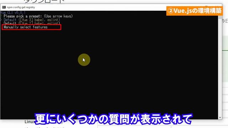Image resolution: width=228 pixels, height=128 pixels.
Task: Click the terminal scrollbar down arrow
Action: pos(220,117)
